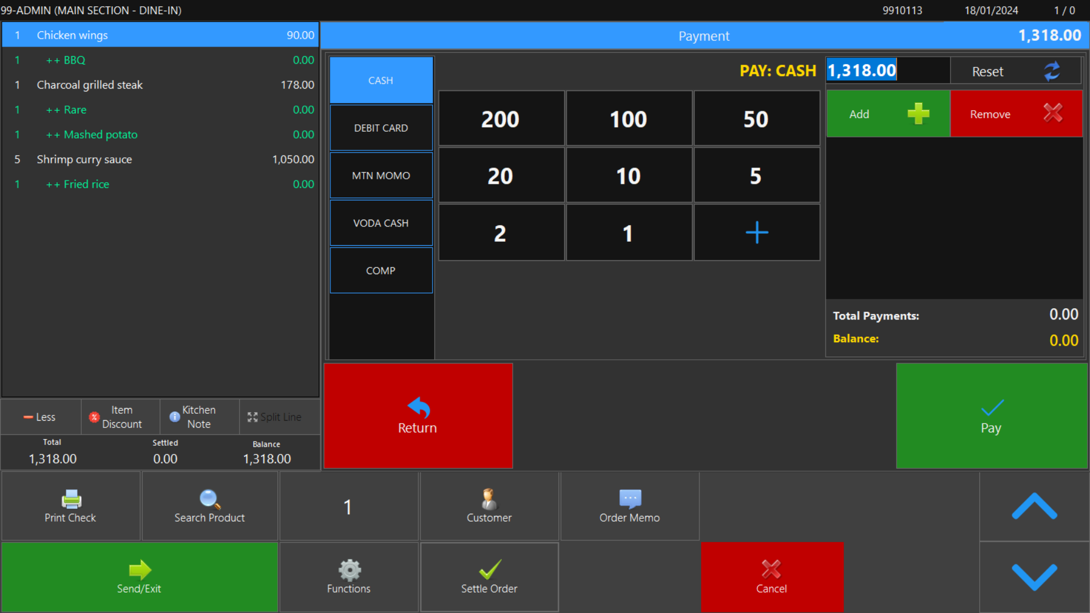This screenshot has width=1090, height=613.
Task: Tap the 200 denomination button
Action: [x=501, y=119]
